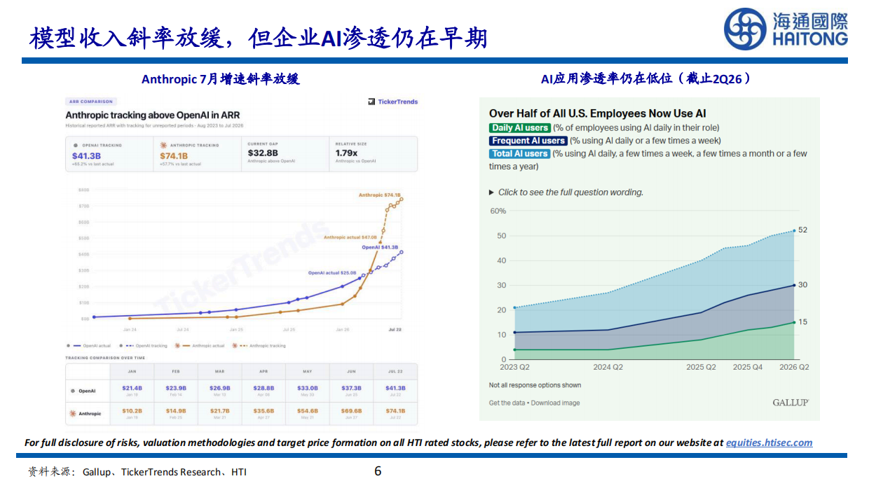Expand 'Click to see the full question wording'
869x488 pixels.
pos(566,193)
